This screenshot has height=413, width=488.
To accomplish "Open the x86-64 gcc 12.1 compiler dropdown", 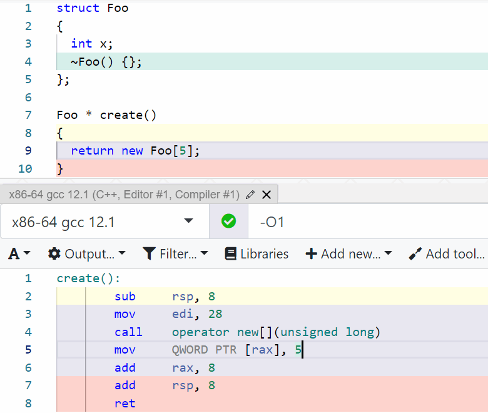I will [x=104, y=222].
